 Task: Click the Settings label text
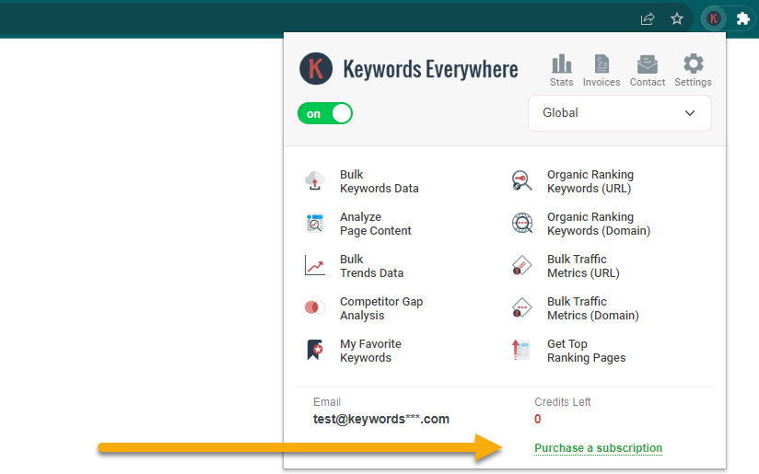[x=694, y=82]
